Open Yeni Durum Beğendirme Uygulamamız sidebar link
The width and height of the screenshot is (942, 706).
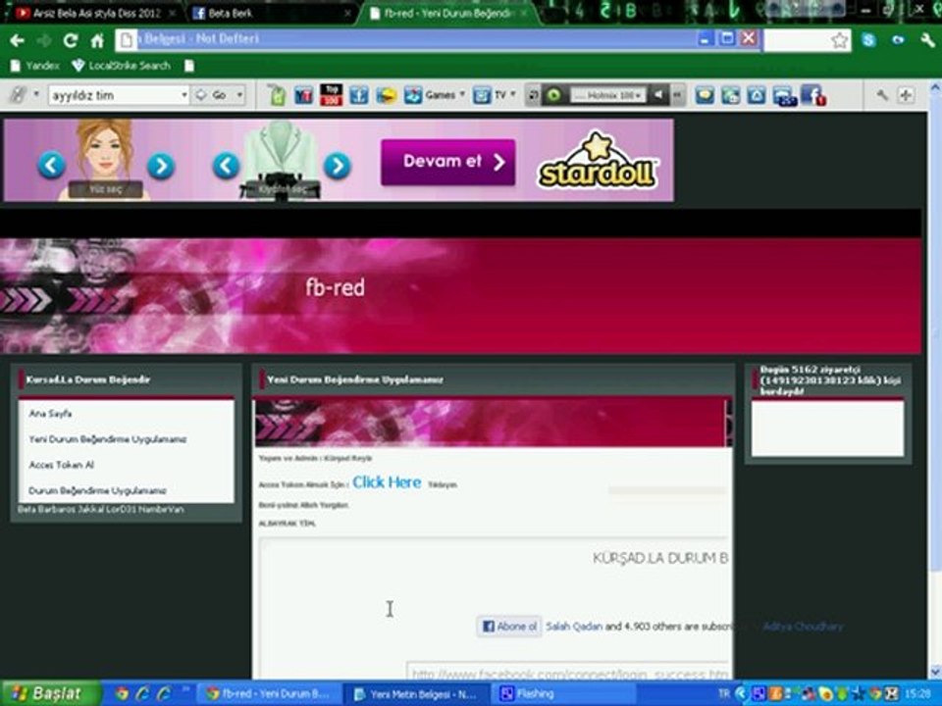108,439
